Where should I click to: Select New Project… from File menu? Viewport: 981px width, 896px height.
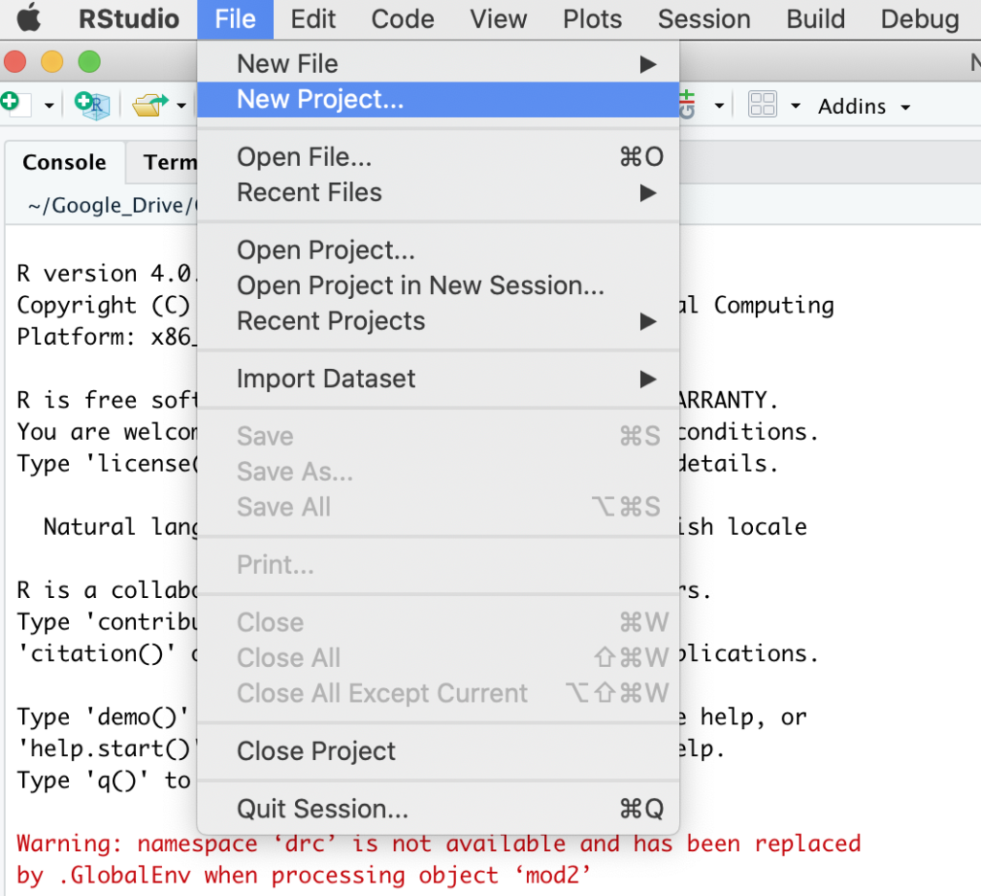tap(438, 100)
